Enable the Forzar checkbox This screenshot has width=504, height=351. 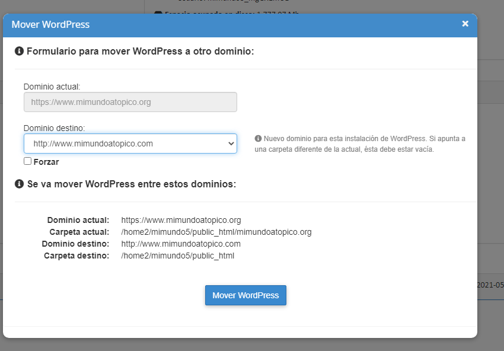pyautogui.click(x=28, y=161)
